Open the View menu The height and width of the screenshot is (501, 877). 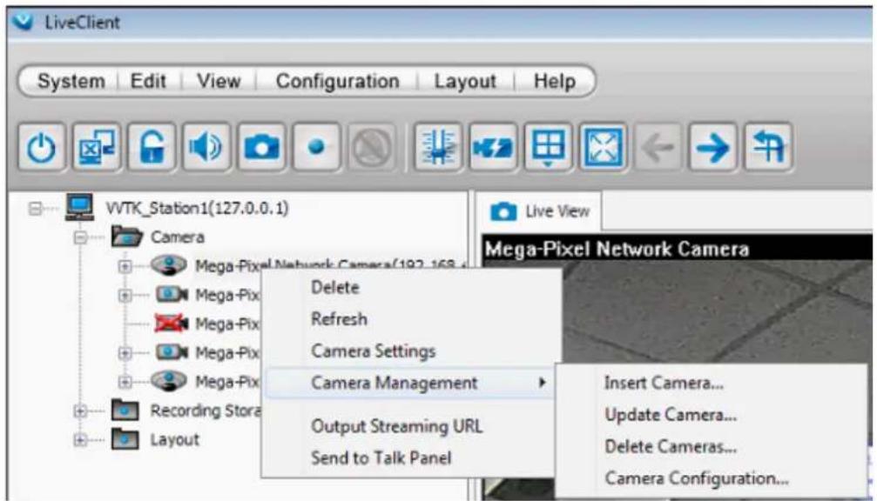[x=219, y=81]
